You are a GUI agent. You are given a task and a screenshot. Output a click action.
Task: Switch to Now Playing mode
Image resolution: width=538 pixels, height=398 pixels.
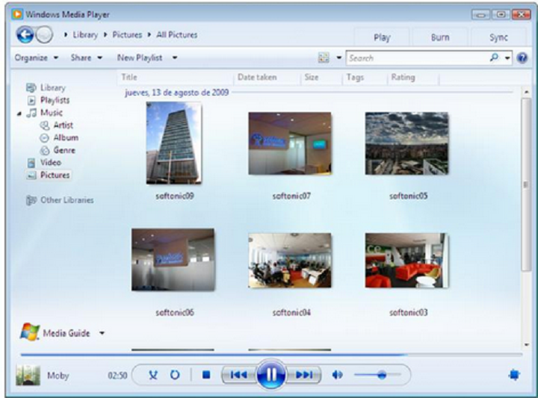pos(514,375)
